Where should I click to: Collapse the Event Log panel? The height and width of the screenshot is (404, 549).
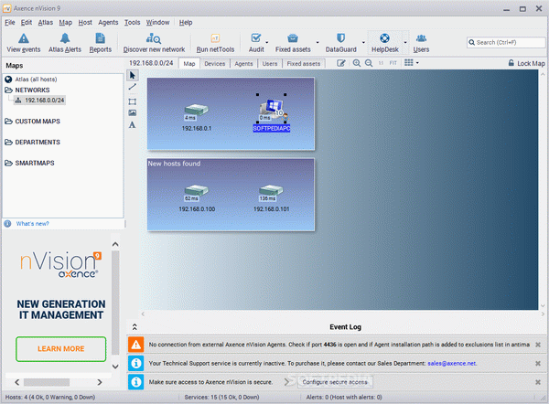tap(135, 326)
